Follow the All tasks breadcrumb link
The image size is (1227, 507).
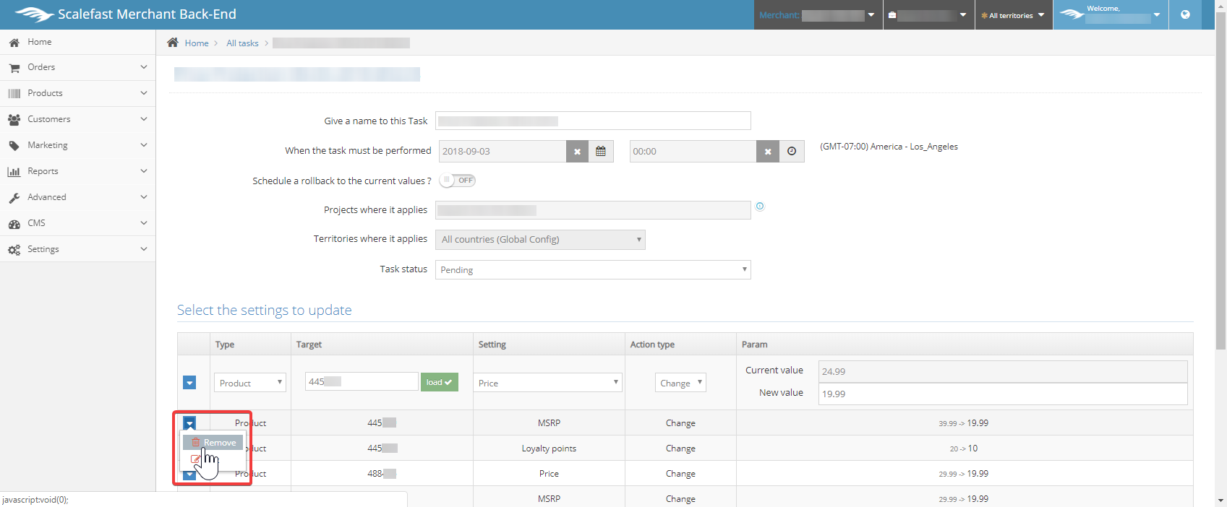242,43
